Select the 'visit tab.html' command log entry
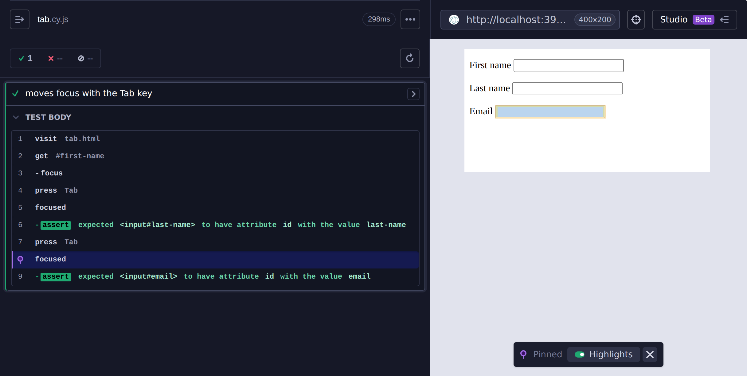747x376 pixels. point(215,139)
